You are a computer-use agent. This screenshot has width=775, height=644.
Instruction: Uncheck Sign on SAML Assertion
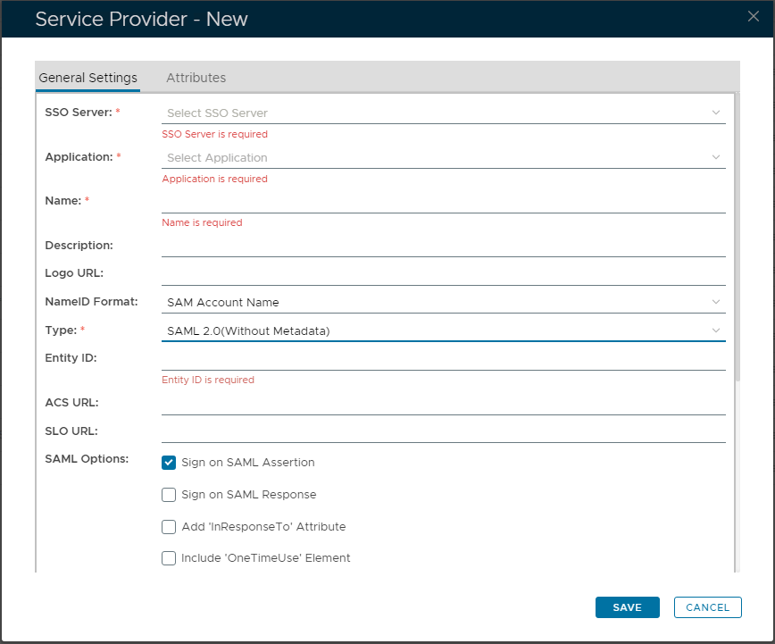click(x=169, y=463)
